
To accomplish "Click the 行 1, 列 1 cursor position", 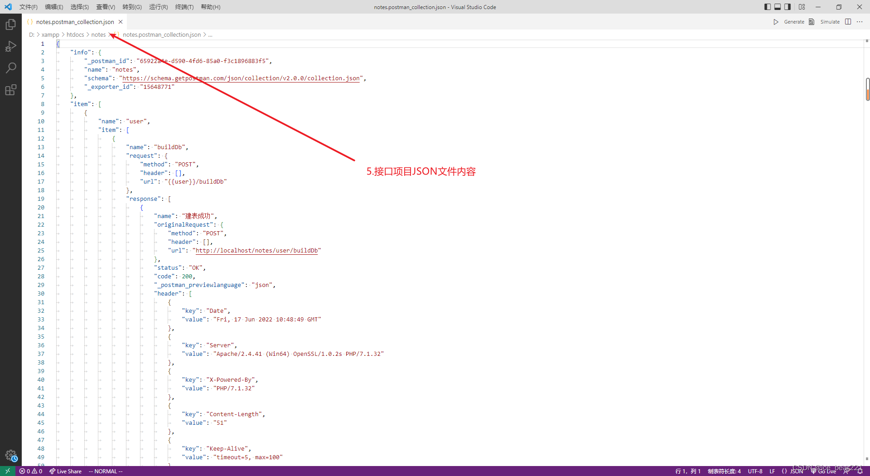I will [688, 471].
